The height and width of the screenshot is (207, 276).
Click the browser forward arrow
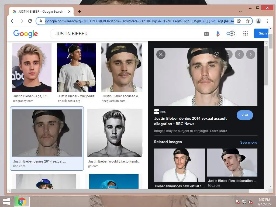click(x=21, y=21)
